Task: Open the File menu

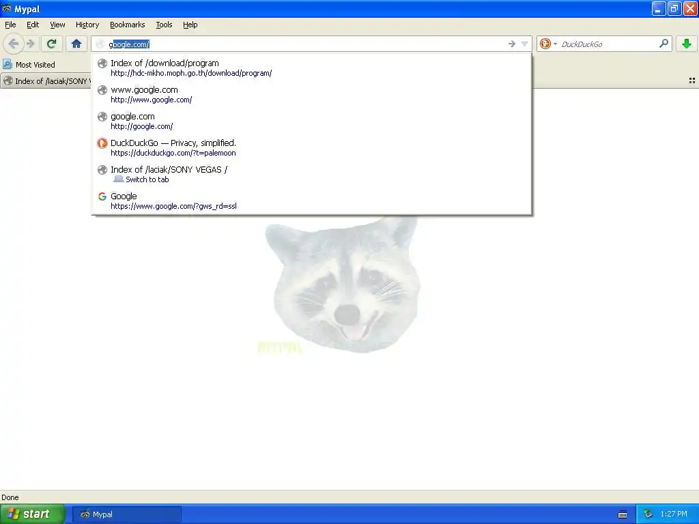Action: 10,25
